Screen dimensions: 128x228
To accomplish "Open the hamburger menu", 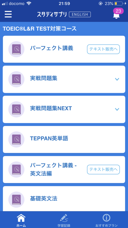I will click(x=8, y=14).
